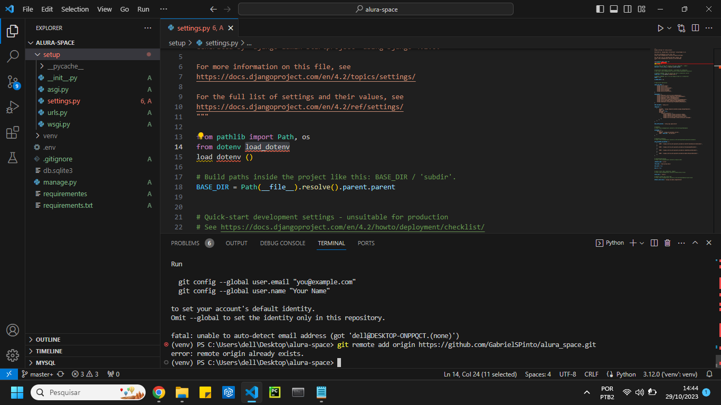Expand the TIMELINE section
The height and width of the screenshot is (405, 721).
92,351
